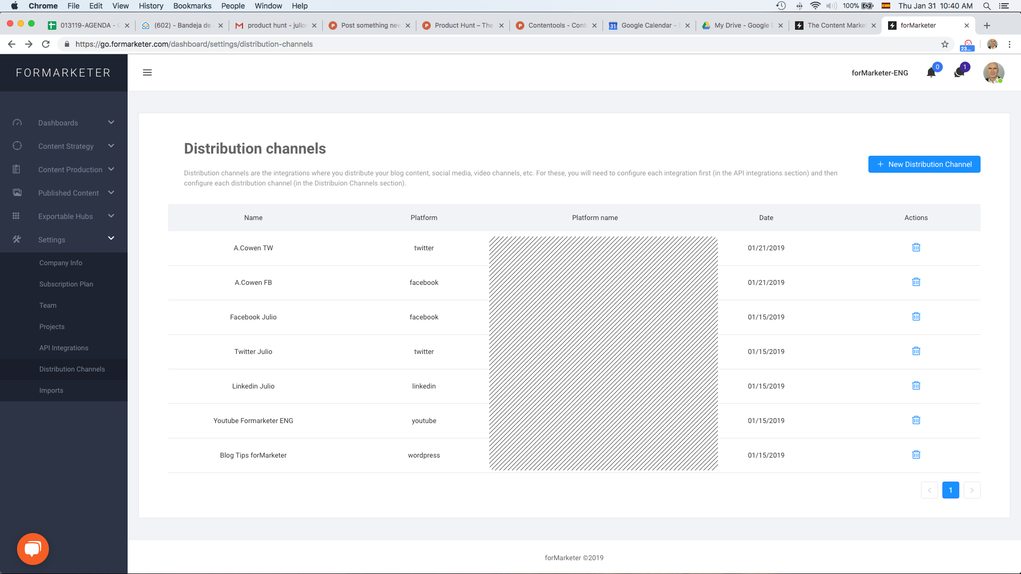
Task: Open the API Integrations settings page
Action: click(63, 348)
